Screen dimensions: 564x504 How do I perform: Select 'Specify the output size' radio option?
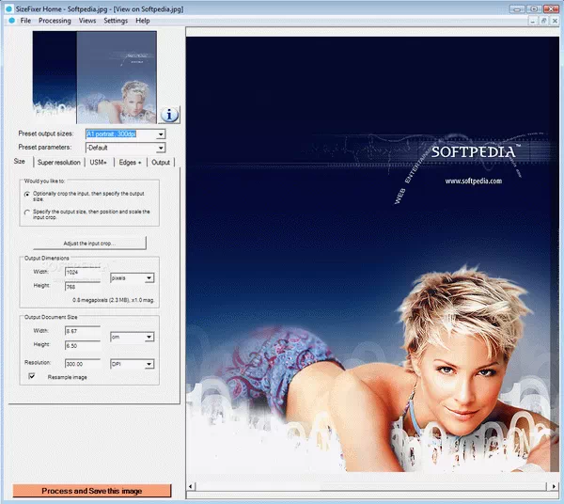(27, 213)
